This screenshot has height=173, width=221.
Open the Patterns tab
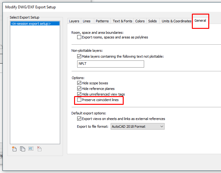(102, 21)
